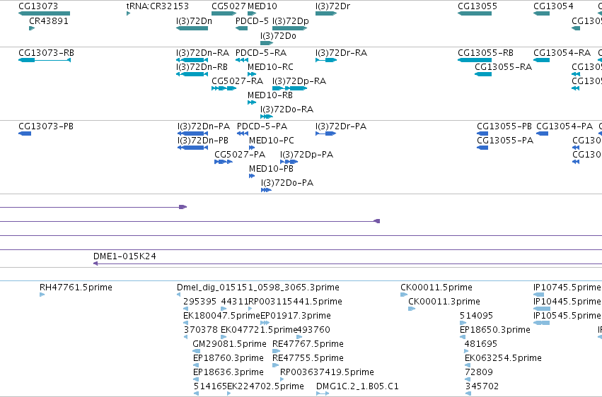602x397 pixels.
Task: Click the CG13055-PA protein feature
Action: [x=482, y=148]
